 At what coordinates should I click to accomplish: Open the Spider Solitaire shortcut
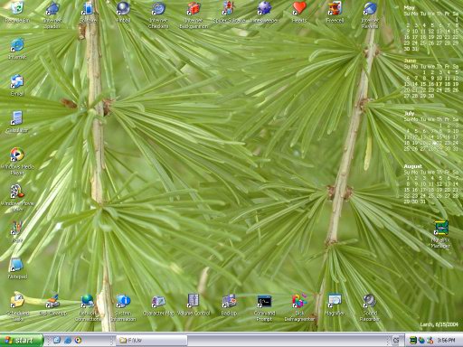pyautogui.click(x=229, y=12)
